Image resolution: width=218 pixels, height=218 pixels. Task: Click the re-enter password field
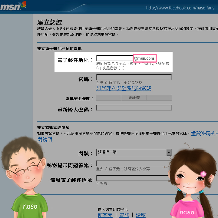click(134, 108)
